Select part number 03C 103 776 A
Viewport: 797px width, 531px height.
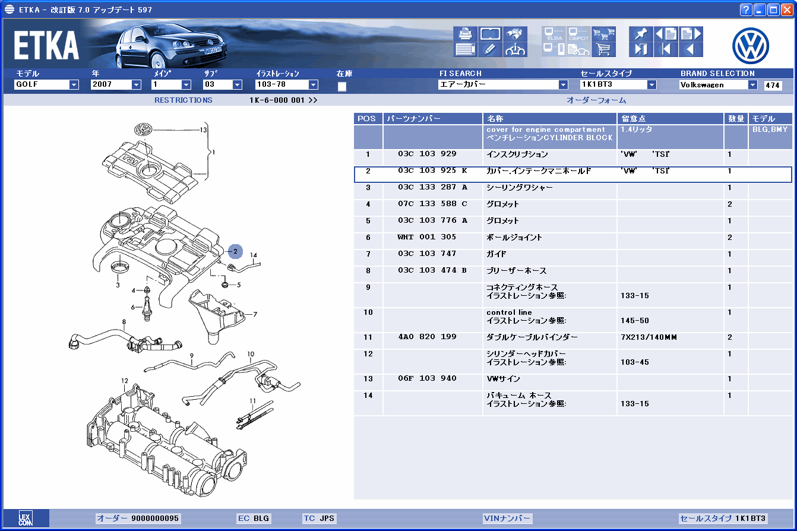(432, 220)
